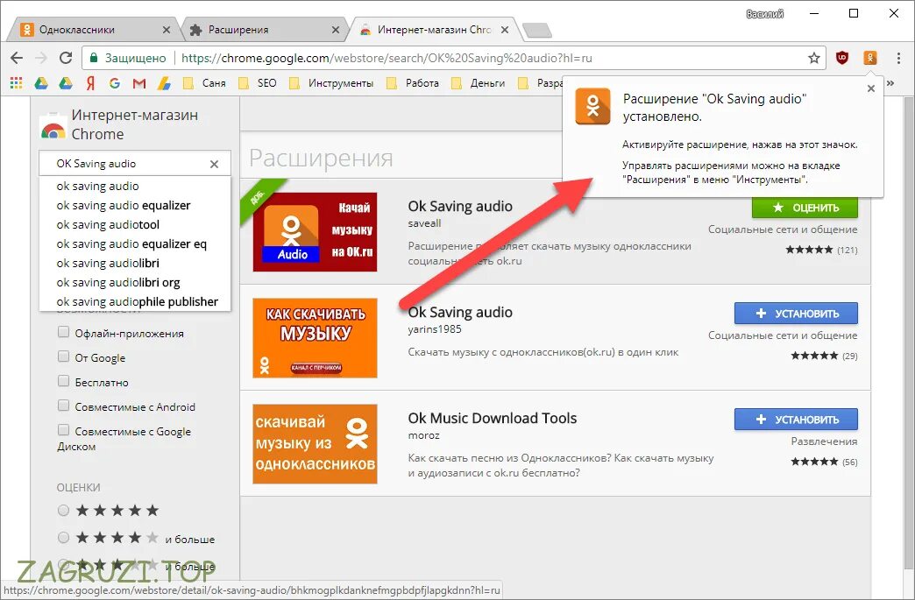This screenshot has width=915, height=600.
Task: Check the Бесплатно filter
Action: (x=63, y=381)
